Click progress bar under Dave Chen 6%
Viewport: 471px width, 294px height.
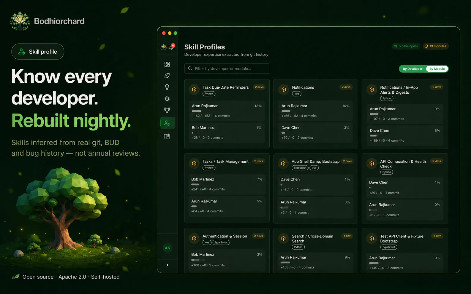tap(373, 136)
